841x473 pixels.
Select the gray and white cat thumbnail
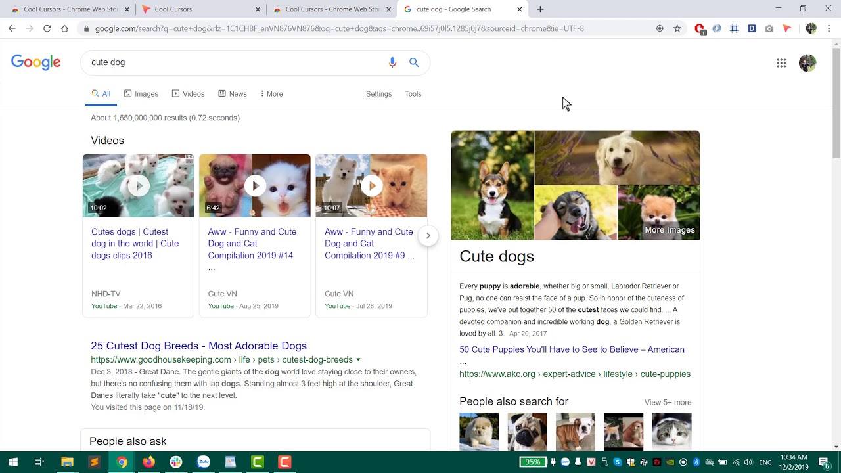[x=671, y=431]
